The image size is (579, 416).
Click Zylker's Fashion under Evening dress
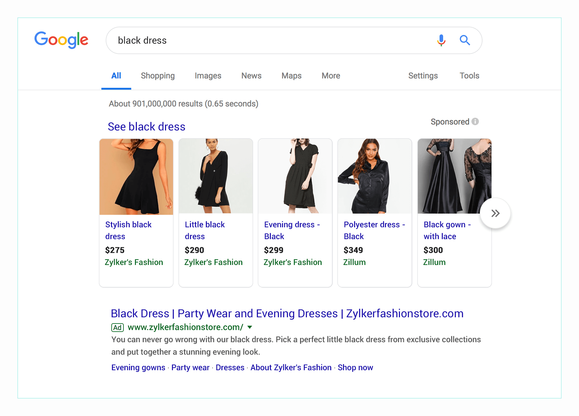(x=293, y=262)
